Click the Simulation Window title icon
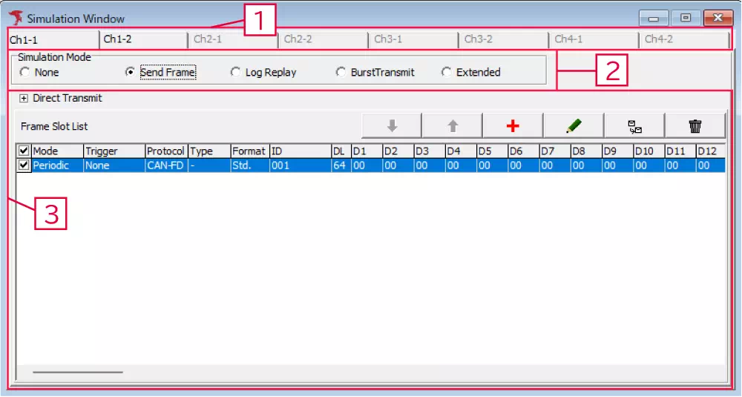 click(x=16, y=18)
